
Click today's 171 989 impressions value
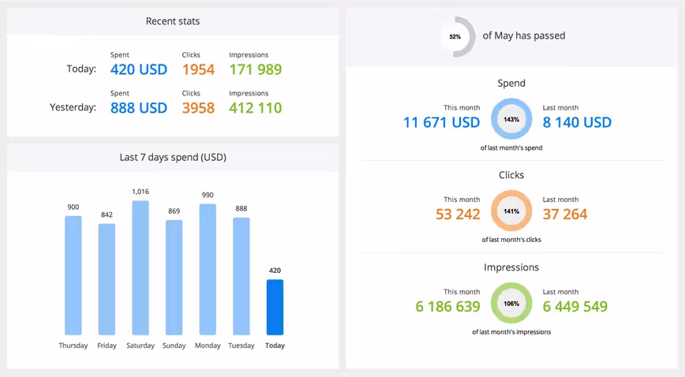(256, 69)
